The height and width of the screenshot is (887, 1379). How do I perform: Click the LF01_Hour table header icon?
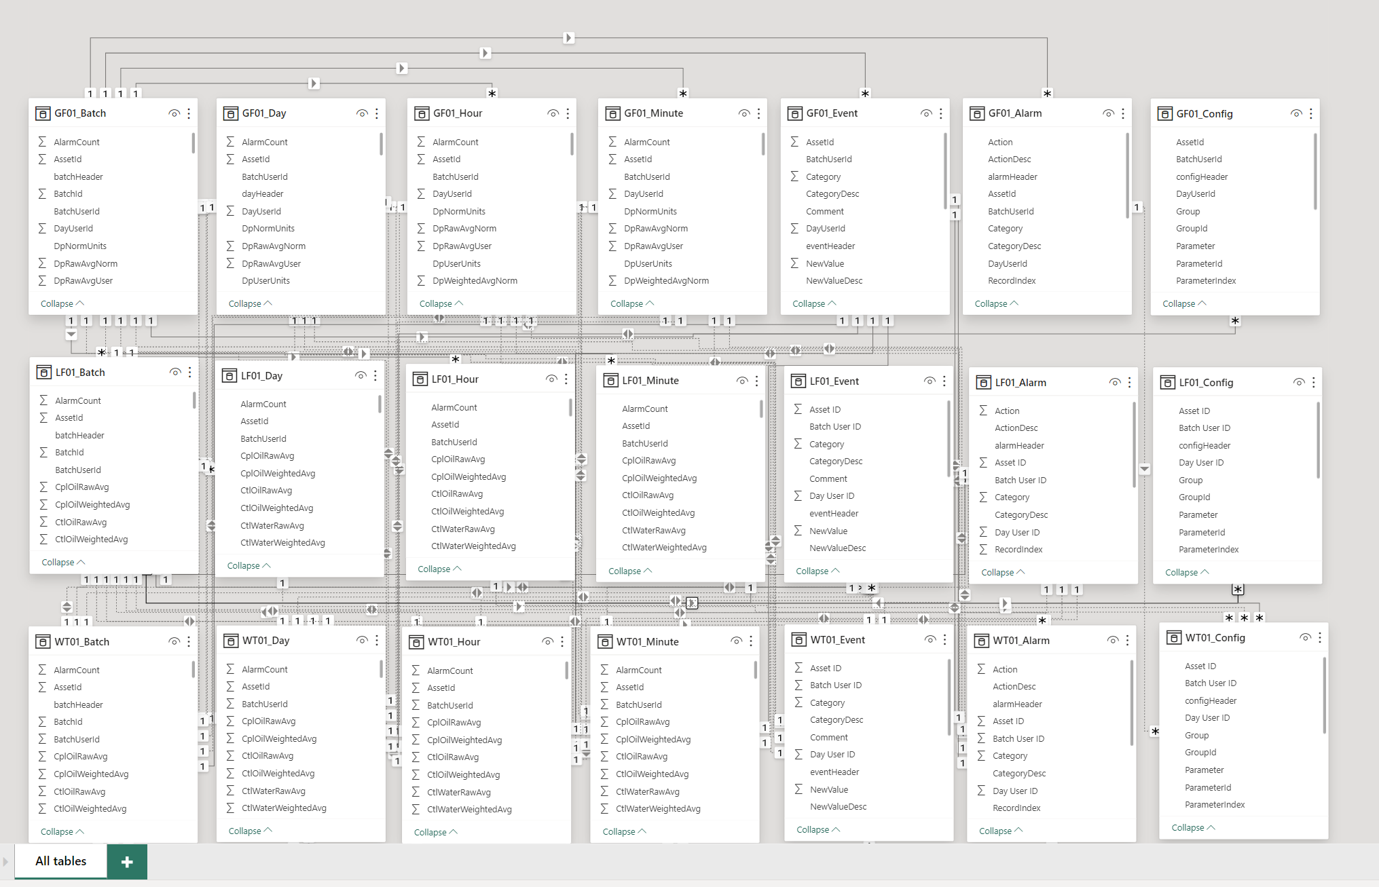tap(420, 379)
